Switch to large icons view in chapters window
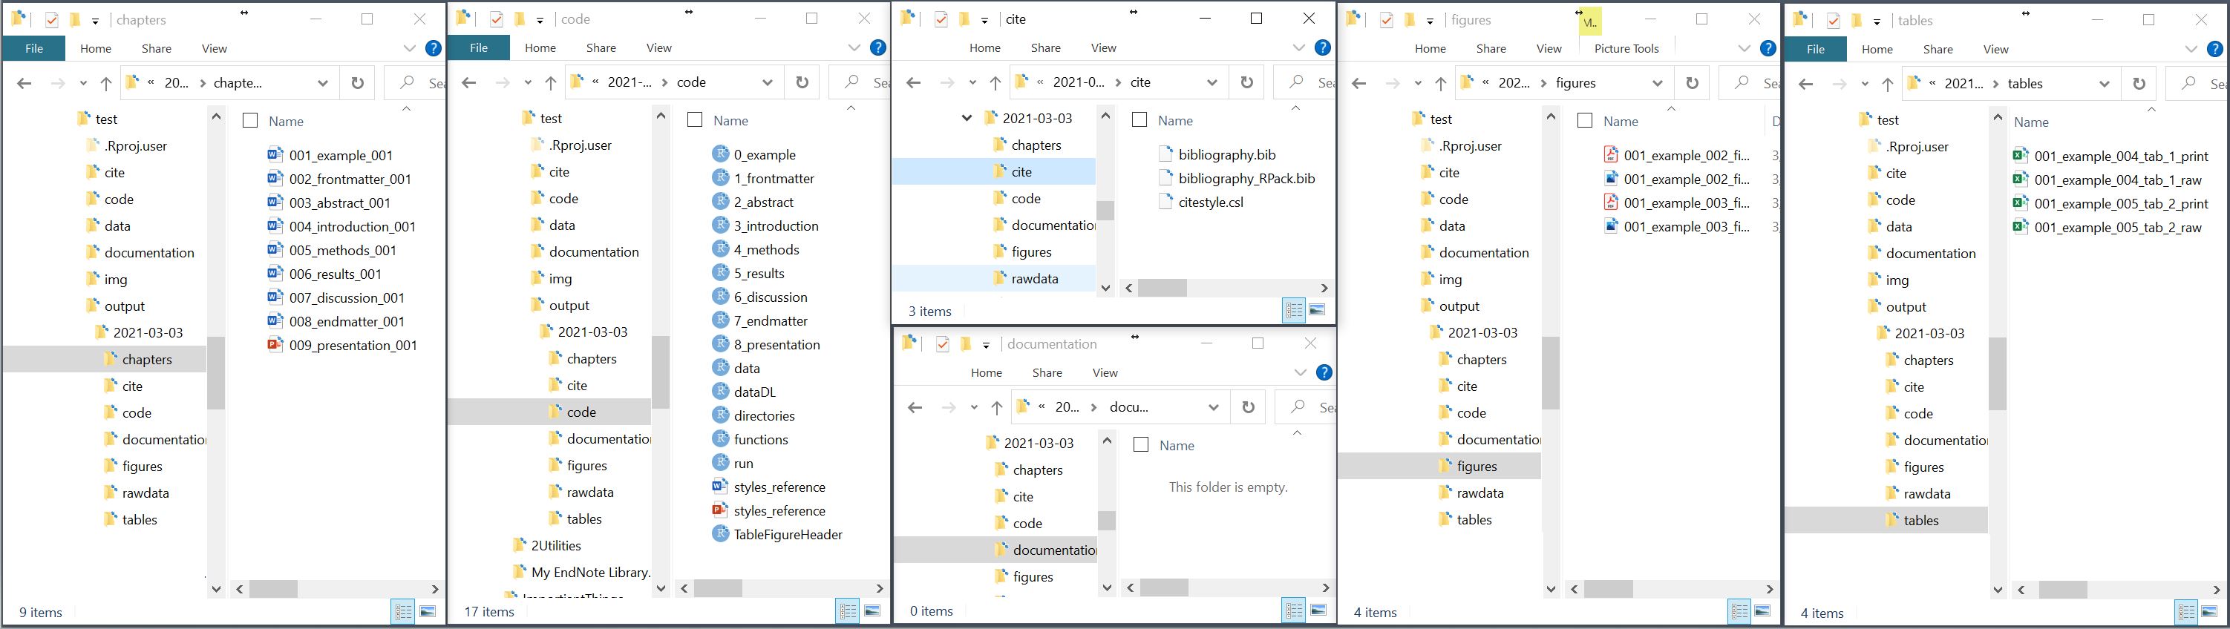 [x=428, y=612]
